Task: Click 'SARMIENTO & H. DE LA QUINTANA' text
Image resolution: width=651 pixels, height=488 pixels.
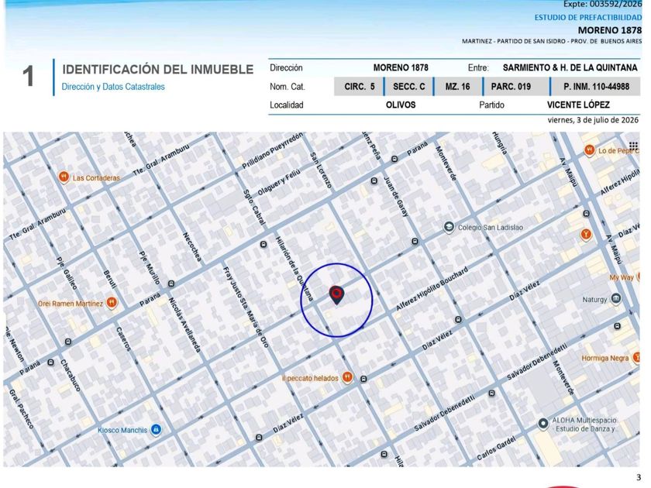Action: (570, 67)
